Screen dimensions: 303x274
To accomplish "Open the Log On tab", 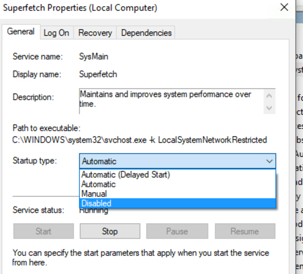I will pos(56,33).
